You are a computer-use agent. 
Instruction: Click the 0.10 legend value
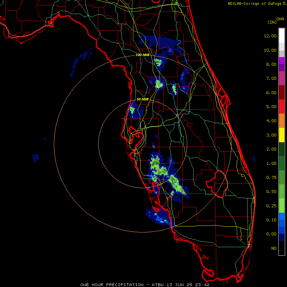pyautogui.click(x=271, y=220)
